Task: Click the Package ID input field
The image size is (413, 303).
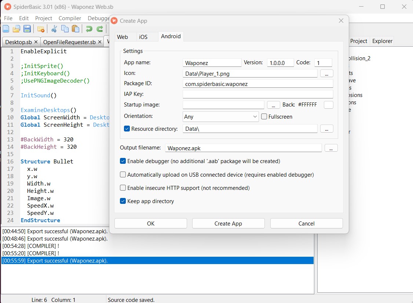Action: (x=258, y=84)
